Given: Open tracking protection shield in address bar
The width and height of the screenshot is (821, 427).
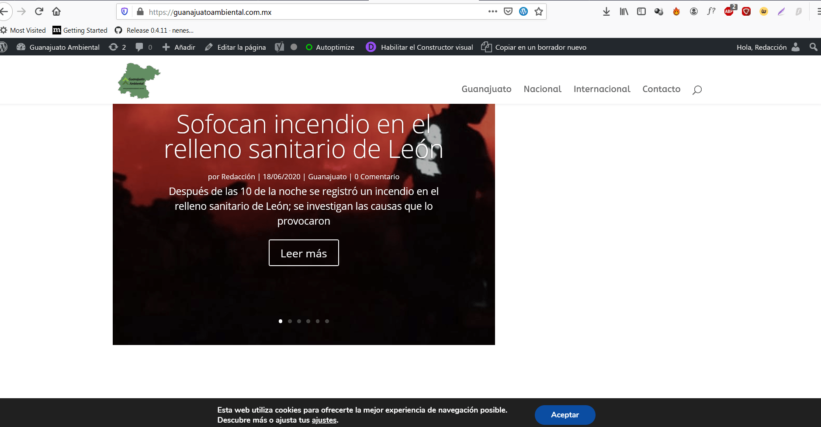Looking at the screenshot, I should [x=125, y=12].
